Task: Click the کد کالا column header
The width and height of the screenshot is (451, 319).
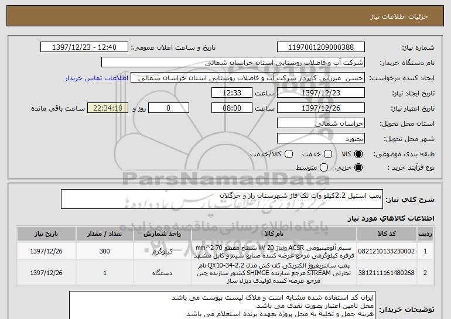Action: pyautogui.click(x=387, y=234)
